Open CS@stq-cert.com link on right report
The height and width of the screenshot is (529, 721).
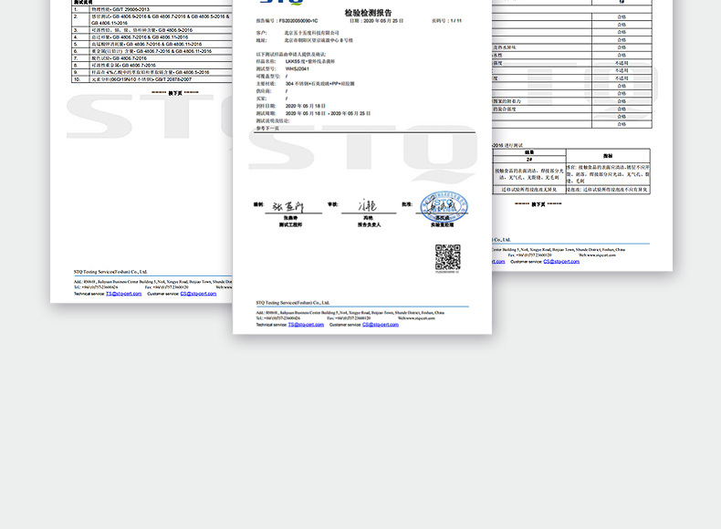[x=561, y=262]
